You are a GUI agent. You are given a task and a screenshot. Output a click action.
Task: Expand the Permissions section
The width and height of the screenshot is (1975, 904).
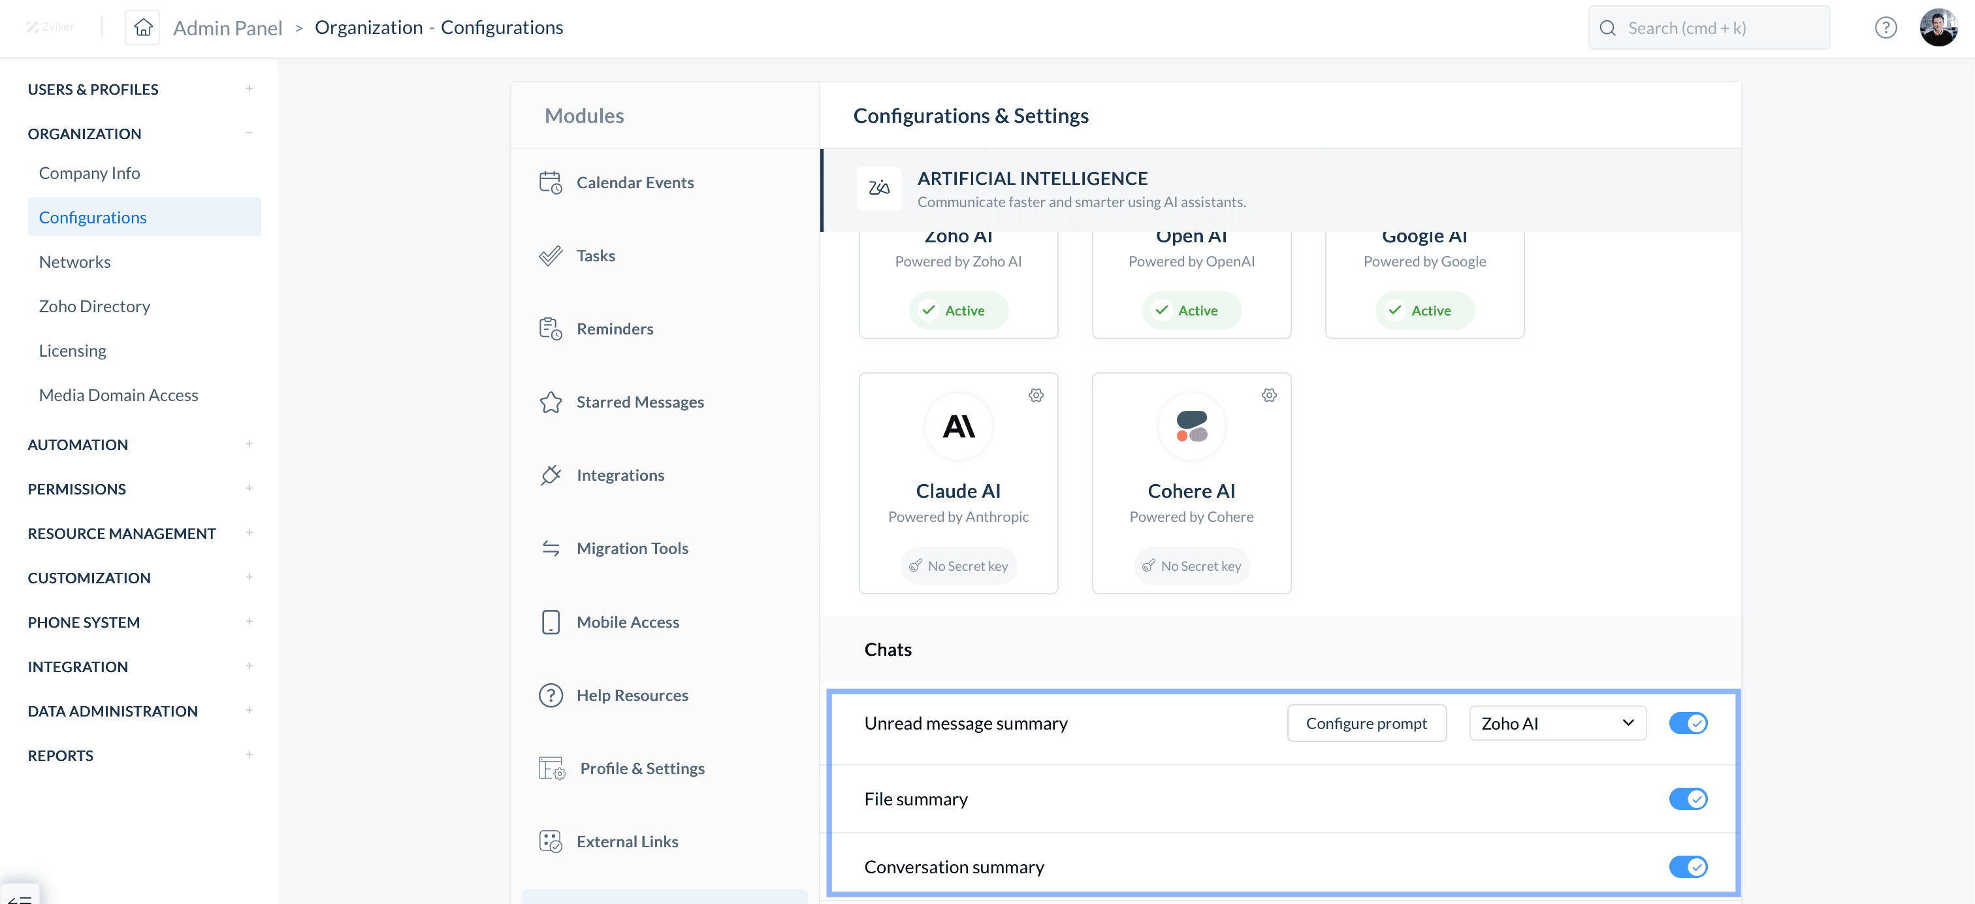pos(249,489)
